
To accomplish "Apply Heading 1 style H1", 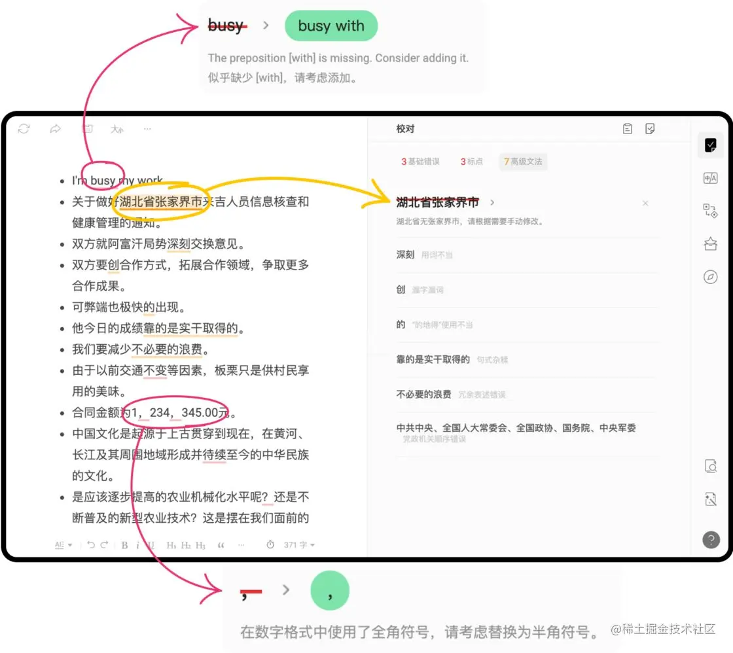I will pos(171,545).
